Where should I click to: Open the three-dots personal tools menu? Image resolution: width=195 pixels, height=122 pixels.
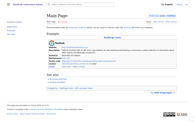pos(187,5)
